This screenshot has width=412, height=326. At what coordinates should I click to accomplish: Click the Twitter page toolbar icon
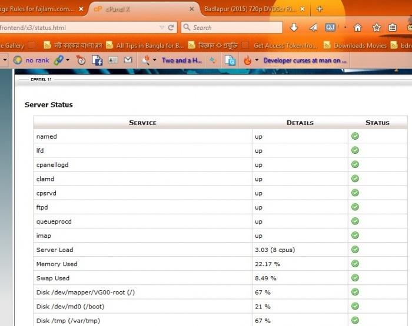coord(230,61)
